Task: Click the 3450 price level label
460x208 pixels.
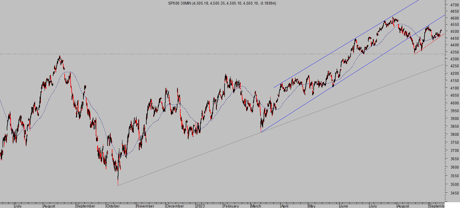Action: click(455, 193)
